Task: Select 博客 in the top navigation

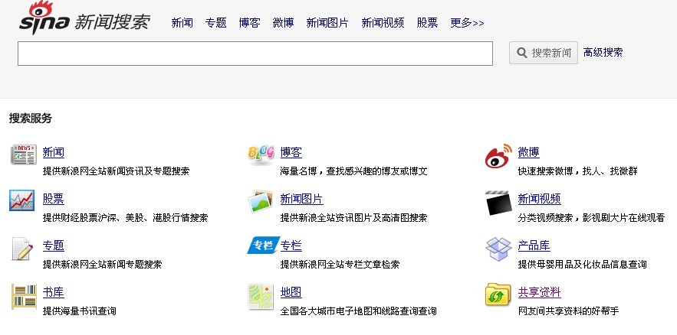Action: coord(249,23)
